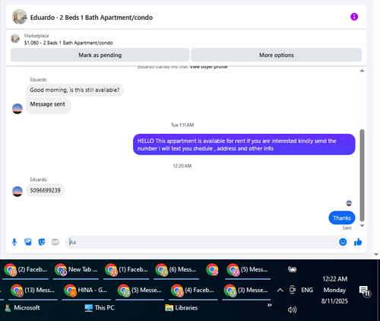Focus the Aa message input field
Viewport: 380px width, 321px height.
203,242
